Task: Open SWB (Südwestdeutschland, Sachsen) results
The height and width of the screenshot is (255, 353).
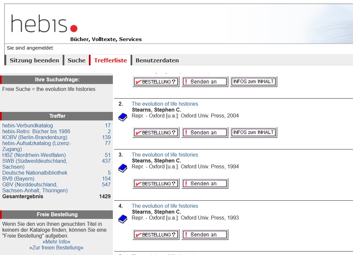Action: pyautogui.click(x=35, y=164)
